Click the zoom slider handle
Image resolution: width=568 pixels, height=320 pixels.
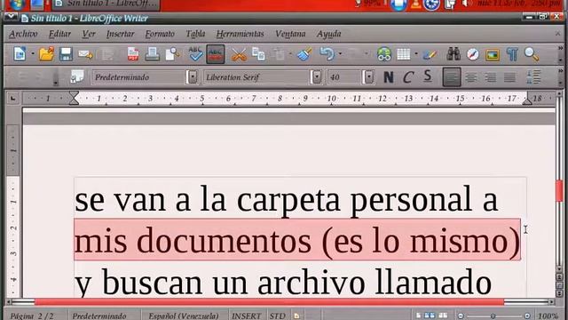tap(493, 316)
